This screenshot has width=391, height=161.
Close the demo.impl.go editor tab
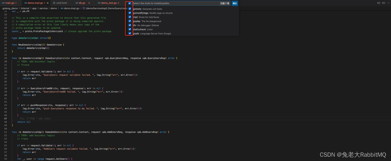[48, 3]
